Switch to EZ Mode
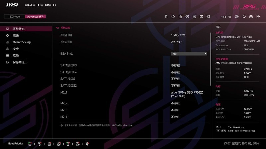The width and height of the screenshot is (266, 149). (x=15, y=16)
